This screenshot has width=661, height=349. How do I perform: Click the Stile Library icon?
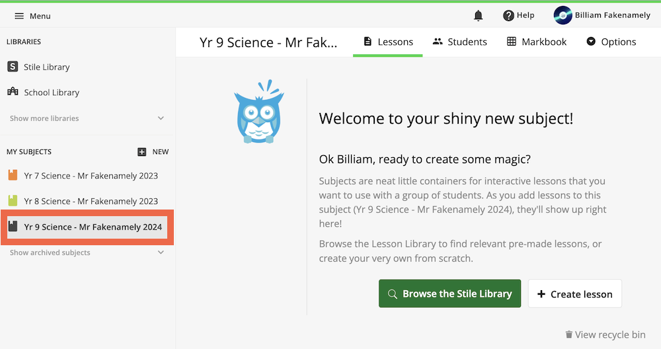click(x=13, y=67)
